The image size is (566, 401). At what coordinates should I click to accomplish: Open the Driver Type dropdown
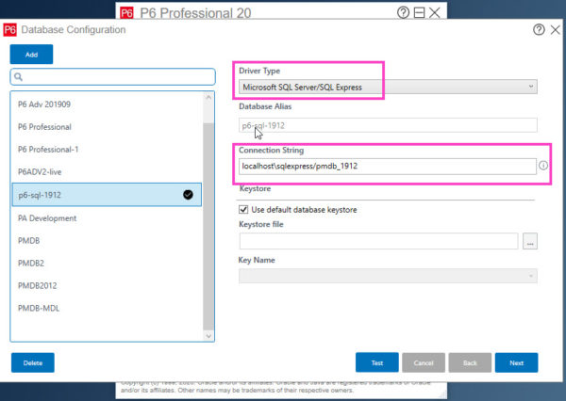tap(388, 87)
